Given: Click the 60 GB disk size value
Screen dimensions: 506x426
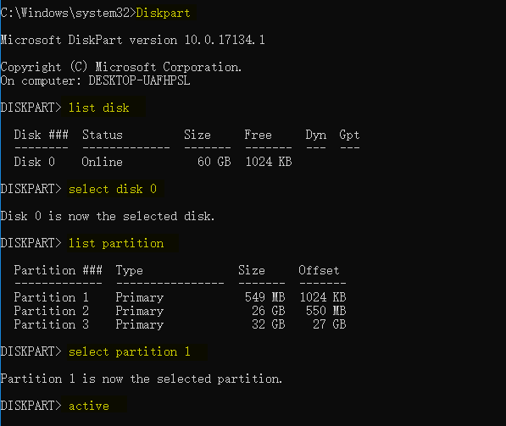Looking at the screenshot, I should (214, 162).
